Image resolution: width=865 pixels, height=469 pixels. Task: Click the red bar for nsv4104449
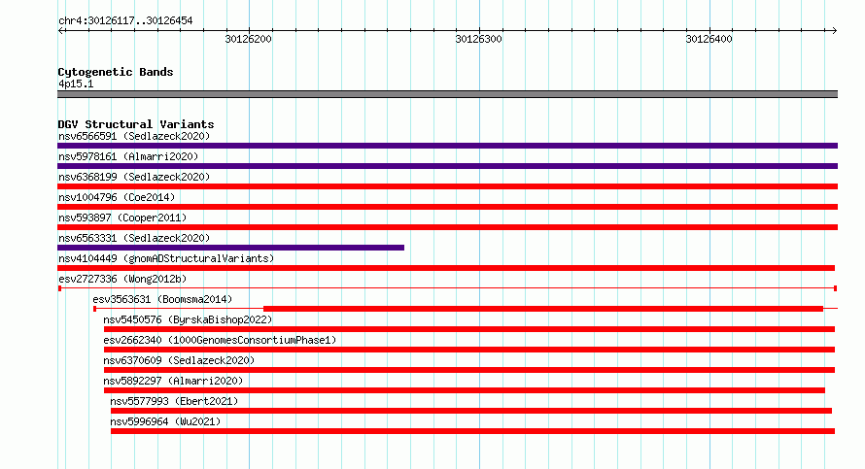(446, 268)
